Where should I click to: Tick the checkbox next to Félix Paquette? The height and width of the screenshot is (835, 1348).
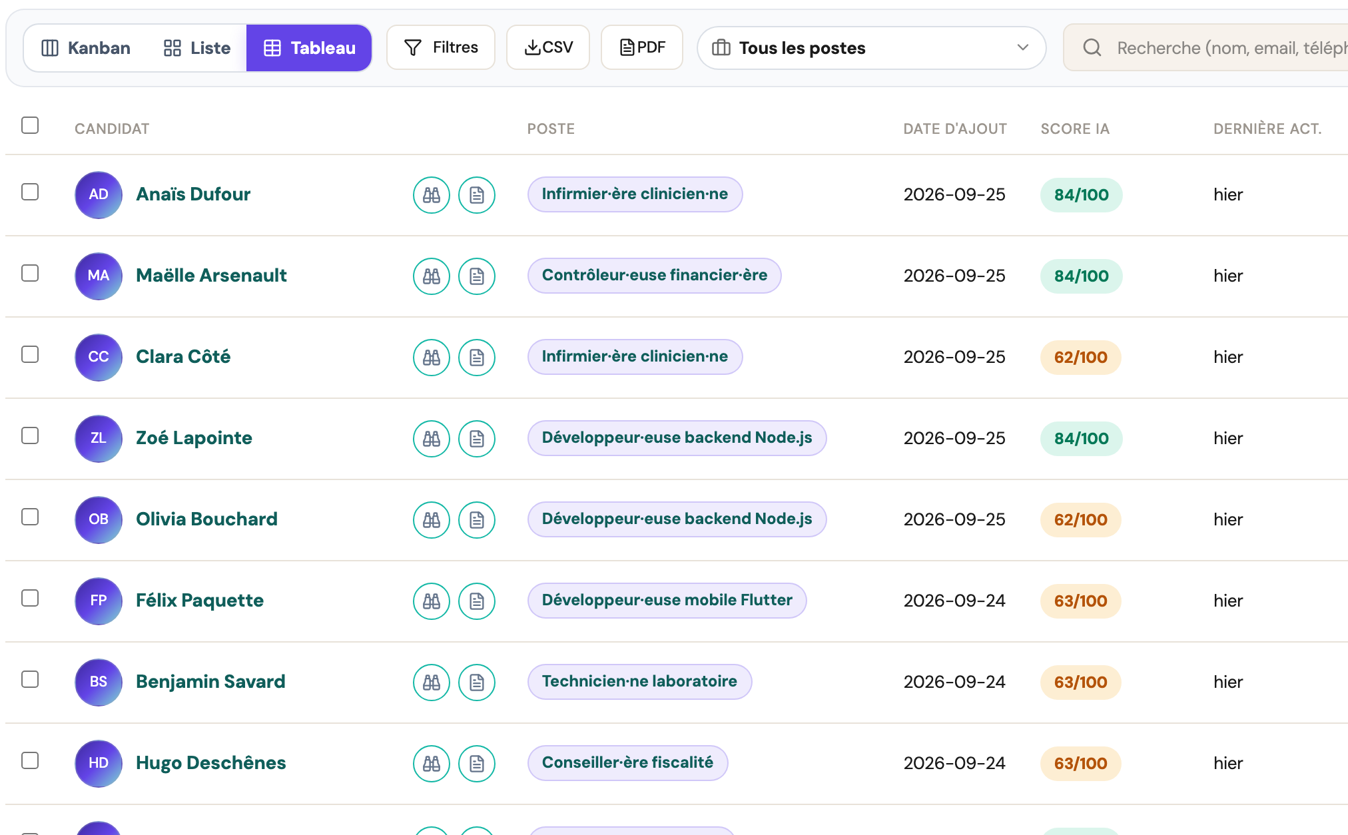tap(30, 598)
